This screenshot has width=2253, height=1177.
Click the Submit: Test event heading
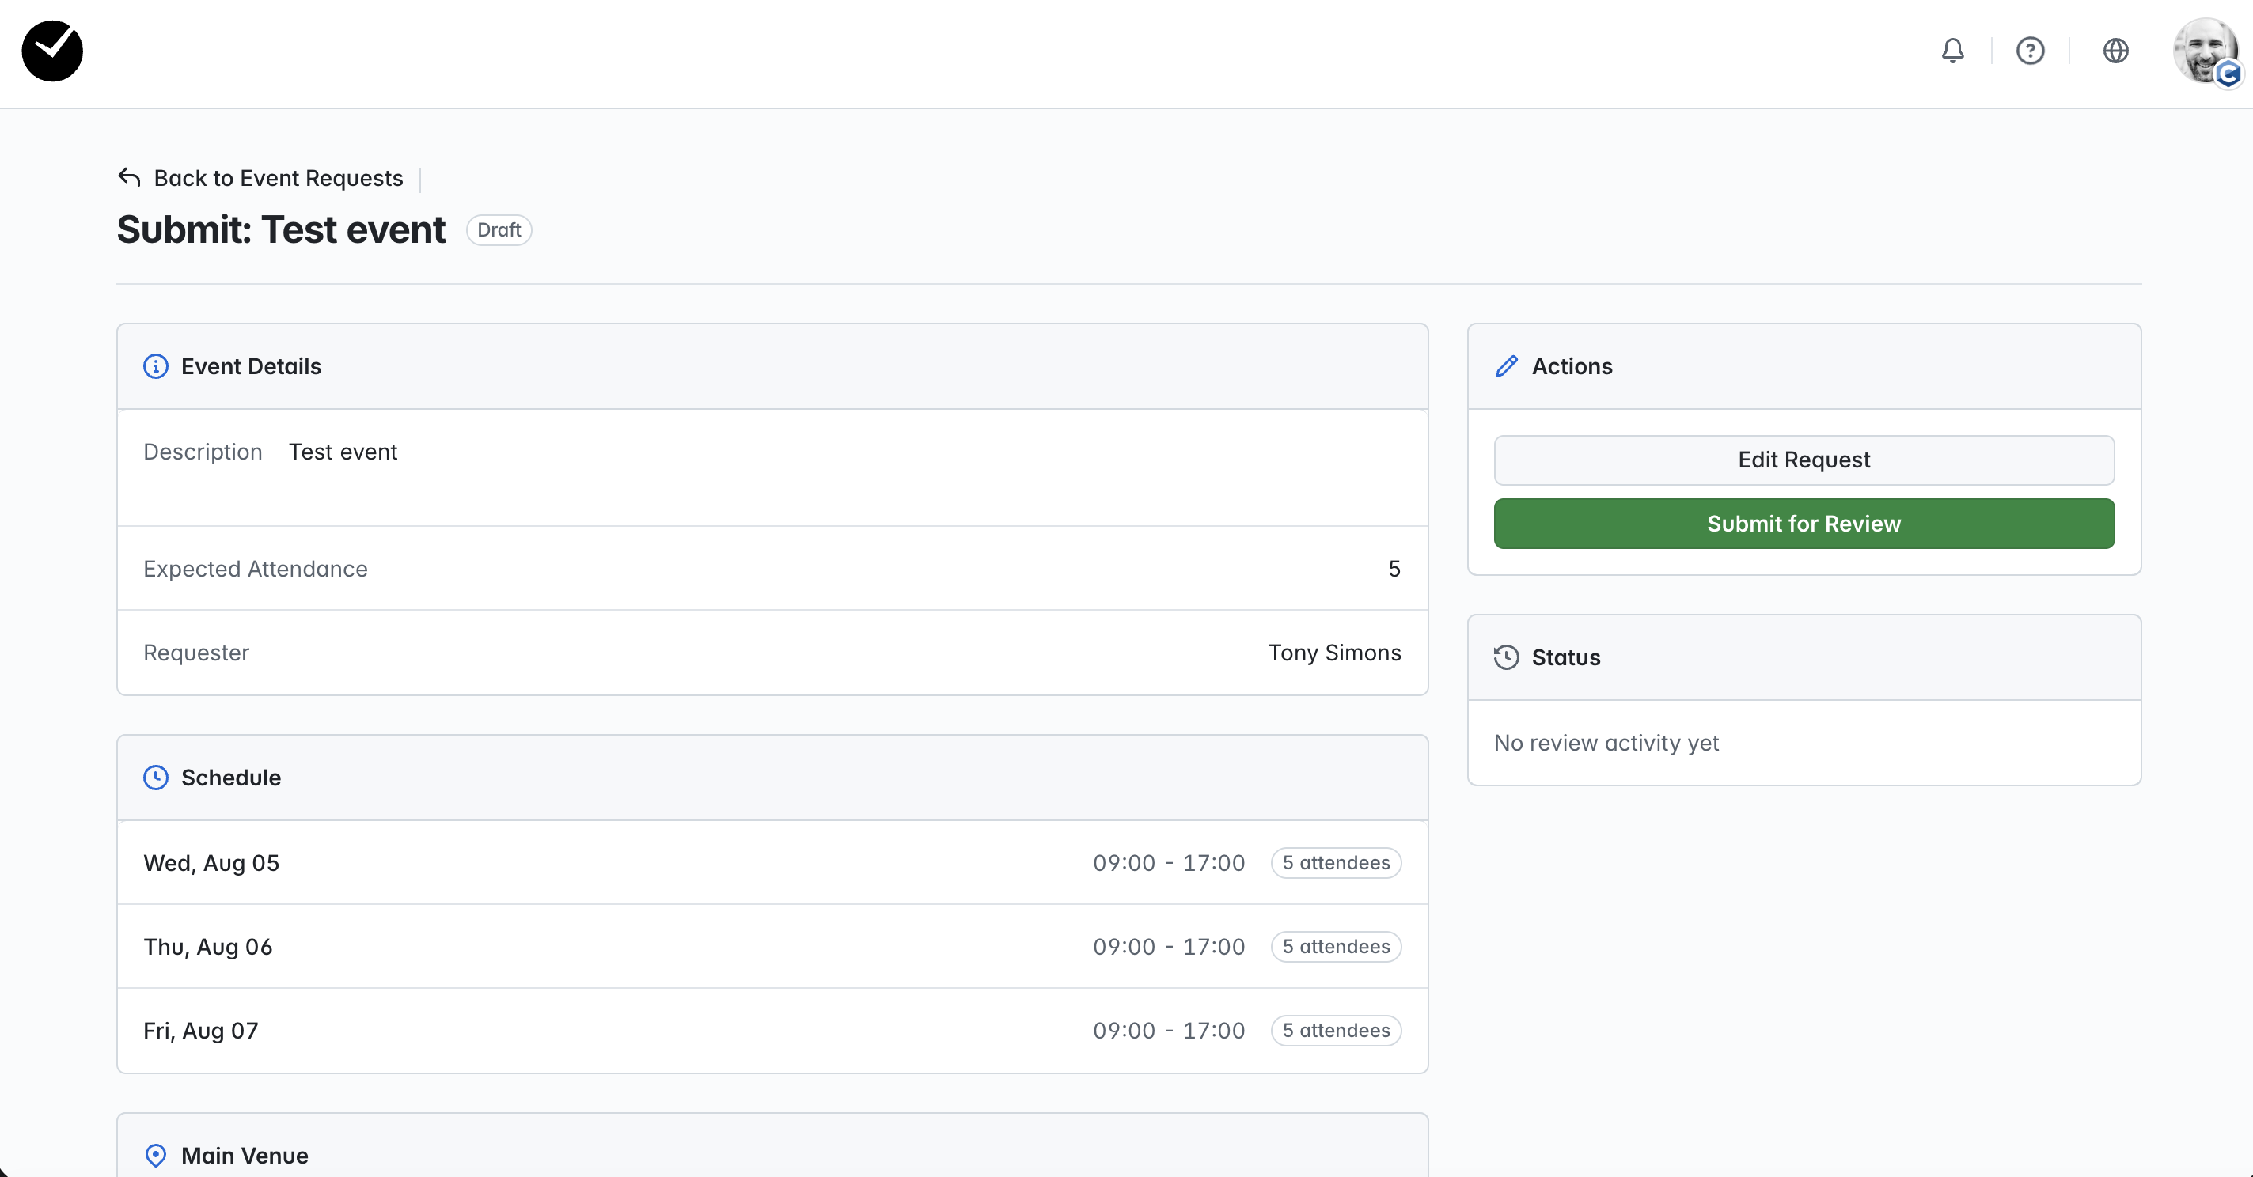coord(281,230)
